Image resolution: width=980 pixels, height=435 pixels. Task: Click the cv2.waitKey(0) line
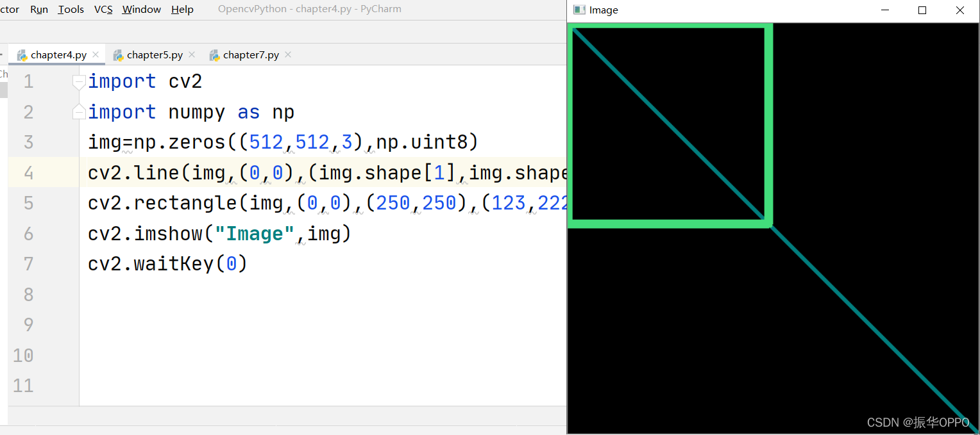point(167,264)
